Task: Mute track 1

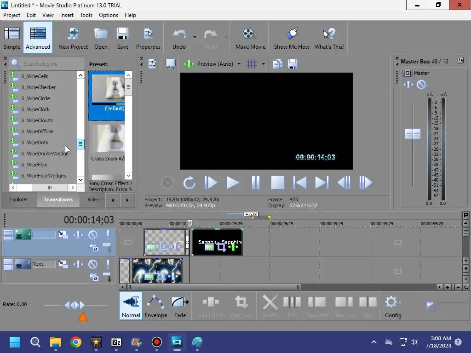Action: pyautogui.click(x=93, y=234)
